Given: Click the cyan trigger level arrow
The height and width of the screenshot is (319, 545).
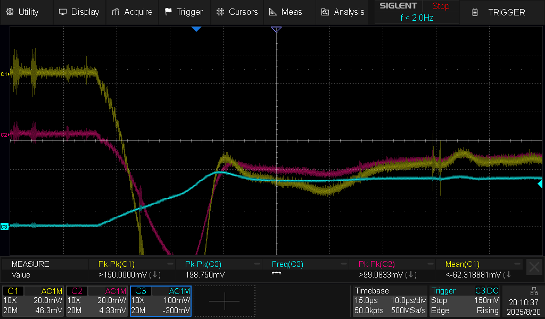Looking at the screenshot, I should coord(540,183).
